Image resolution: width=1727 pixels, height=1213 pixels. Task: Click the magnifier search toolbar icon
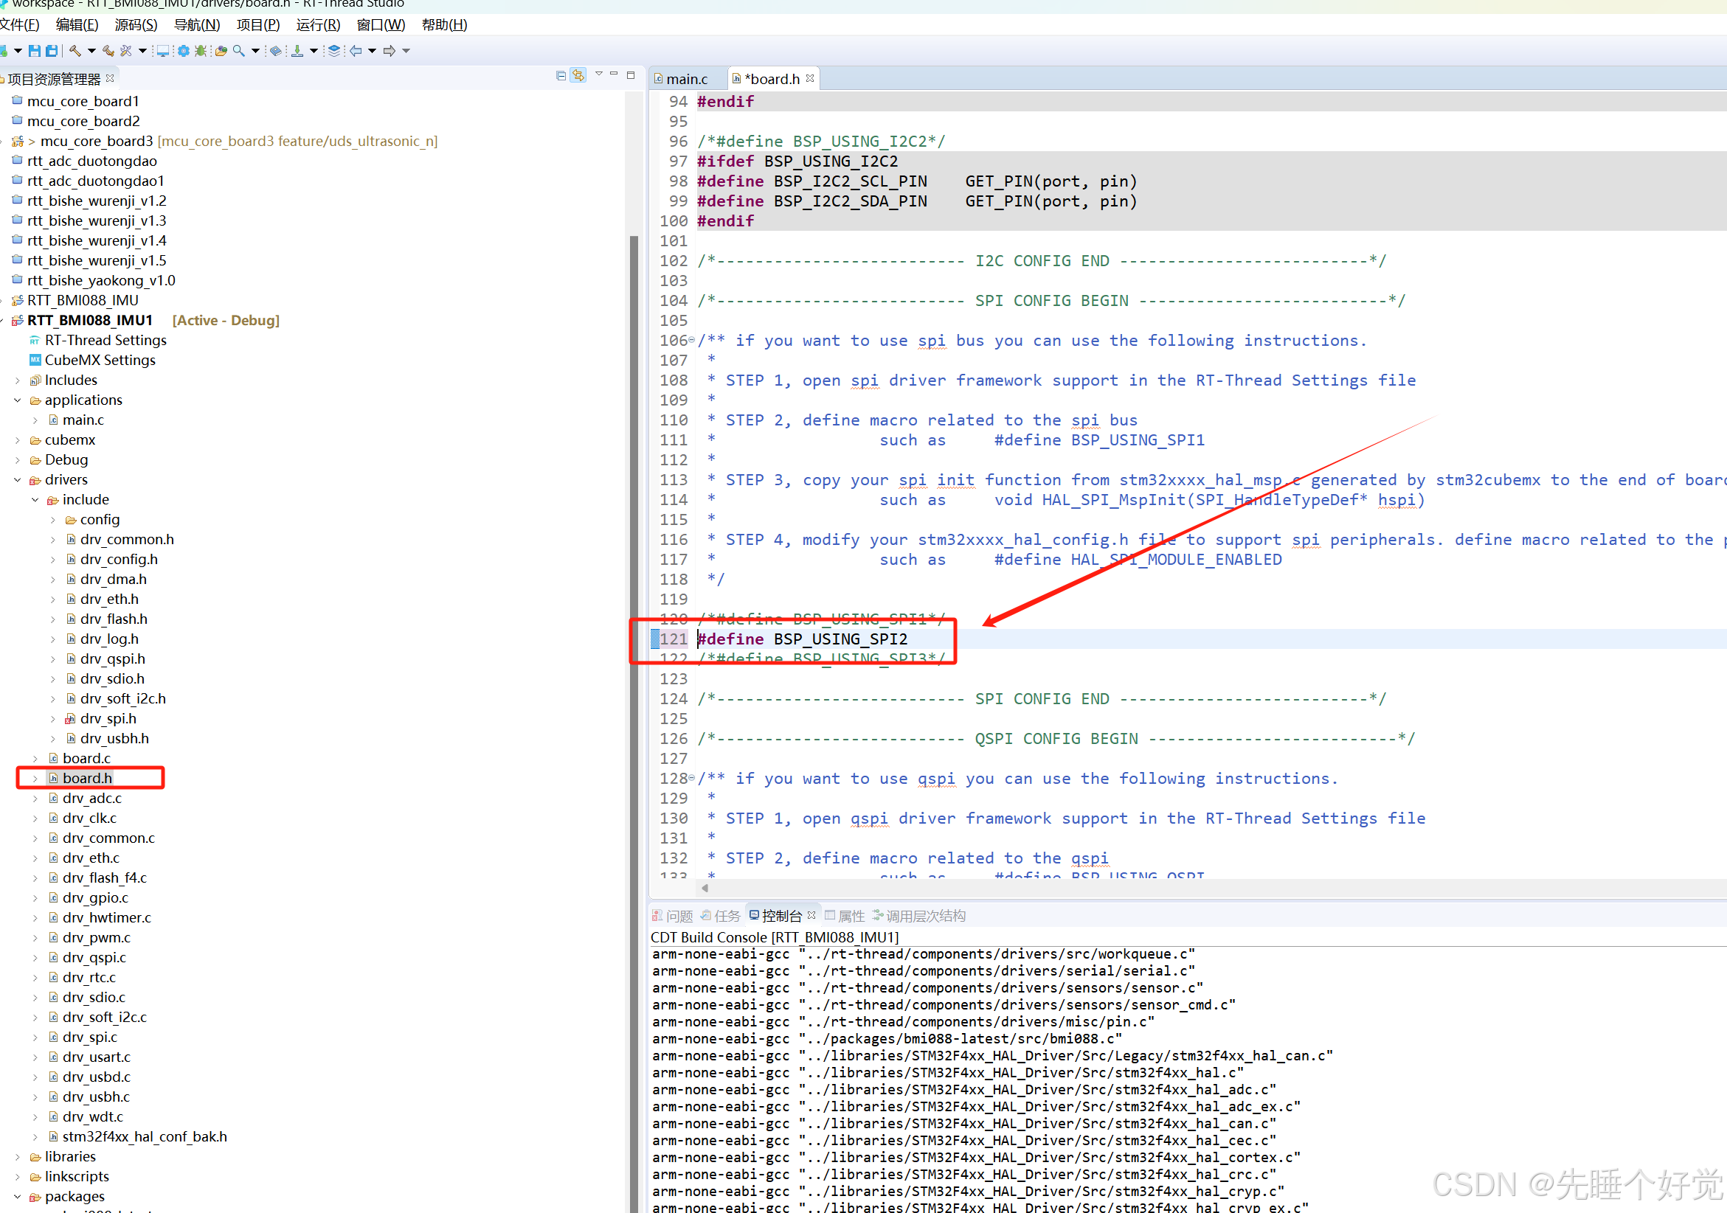click(238, 51)
